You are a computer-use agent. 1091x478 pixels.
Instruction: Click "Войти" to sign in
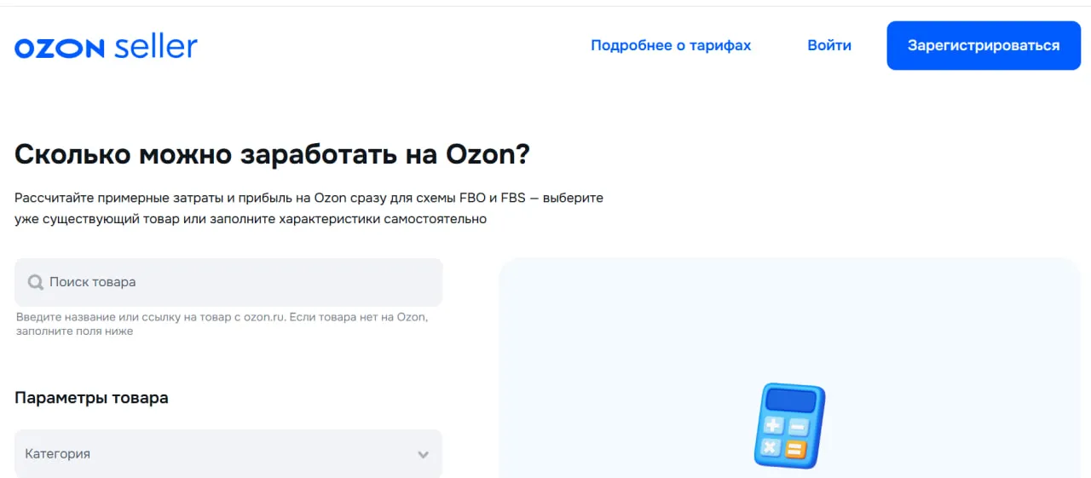click(828, 46)
